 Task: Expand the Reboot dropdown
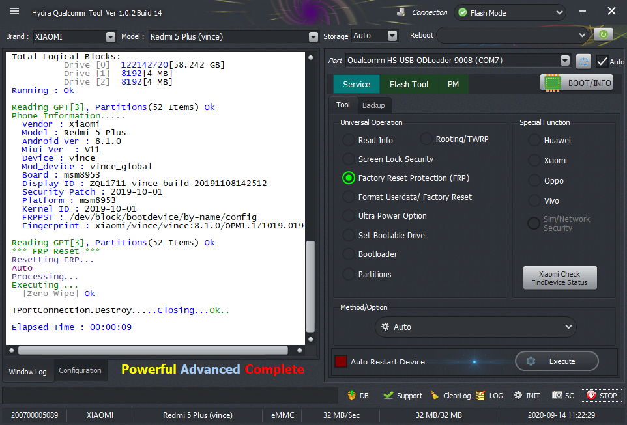(x=582, y=35)
